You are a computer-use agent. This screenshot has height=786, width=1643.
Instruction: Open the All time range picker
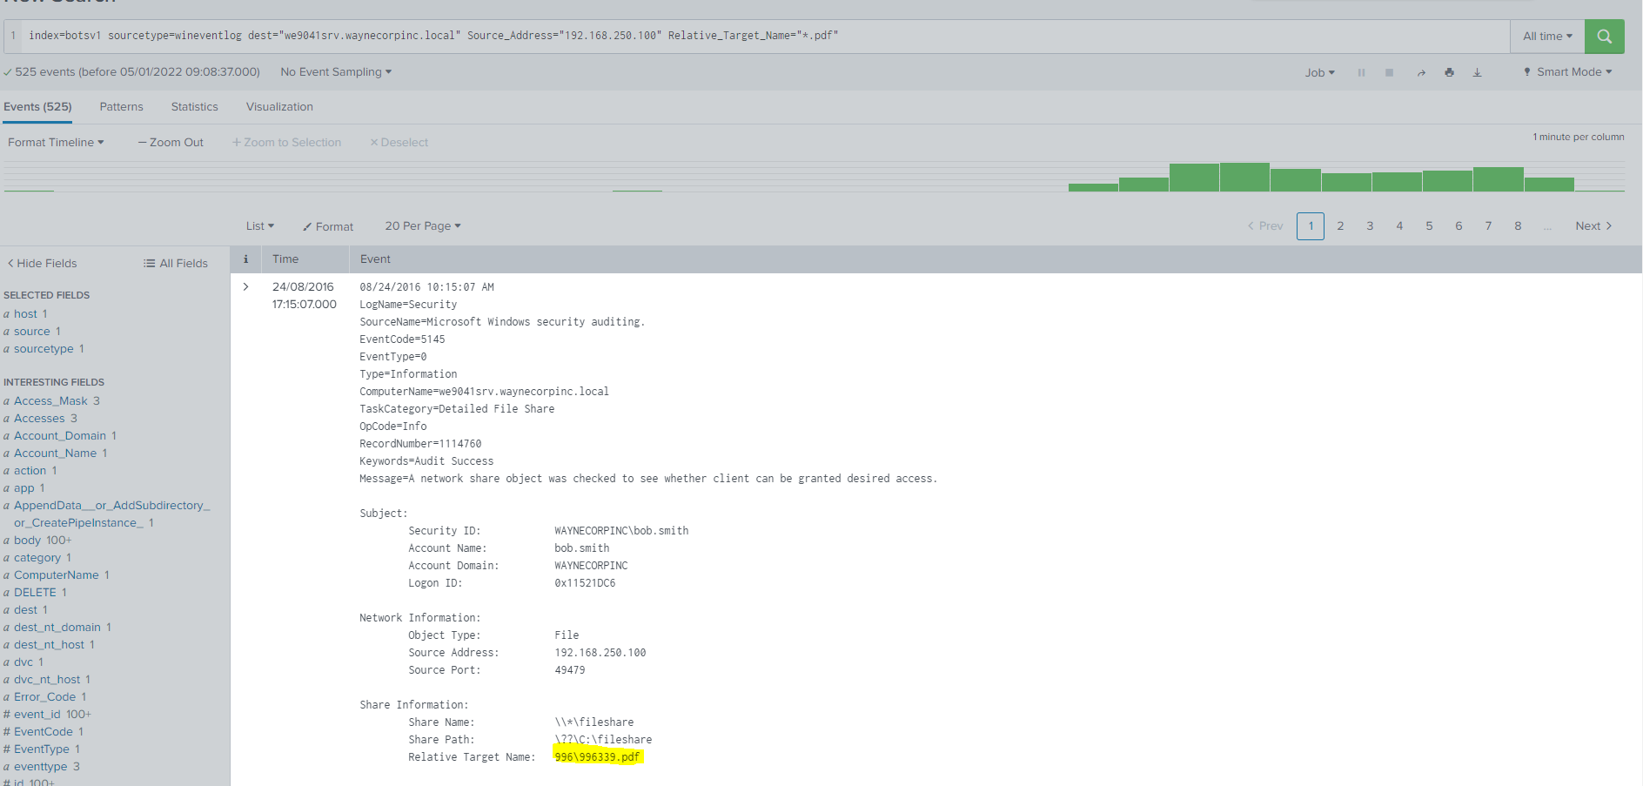(x=1546, y=37)
